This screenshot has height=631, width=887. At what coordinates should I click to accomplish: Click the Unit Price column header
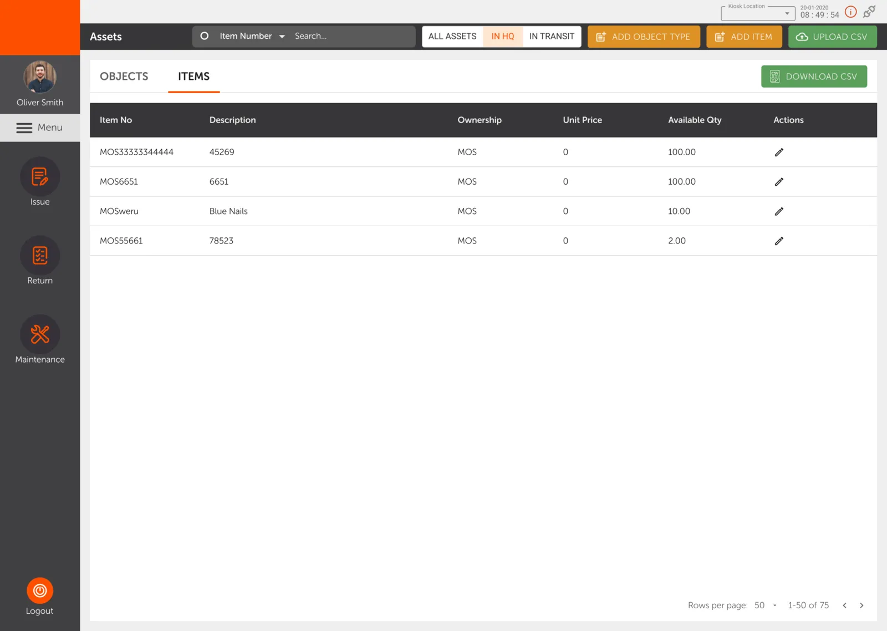(582, 120)
